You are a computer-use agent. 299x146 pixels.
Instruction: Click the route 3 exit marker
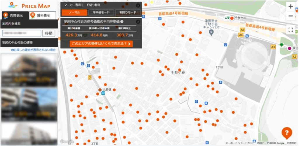click(x=90, y=78)
